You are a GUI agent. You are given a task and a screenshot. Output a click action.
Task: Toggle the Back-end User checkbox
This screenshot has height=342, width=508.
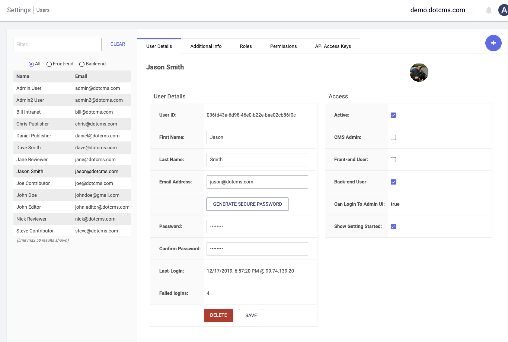(x=393, y=182)
